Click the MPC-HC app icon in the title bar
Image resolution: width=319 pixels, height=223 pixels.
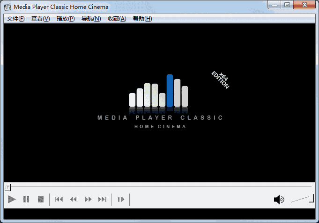click(x=7, y=7)
